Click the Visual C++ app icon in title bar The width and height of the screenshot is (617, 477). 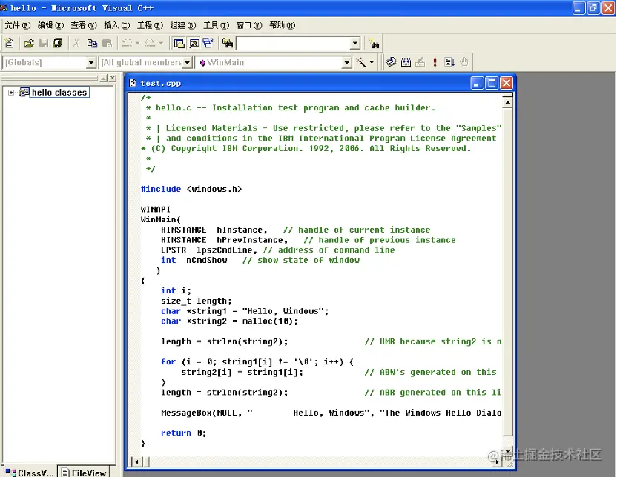pos(4,8)
